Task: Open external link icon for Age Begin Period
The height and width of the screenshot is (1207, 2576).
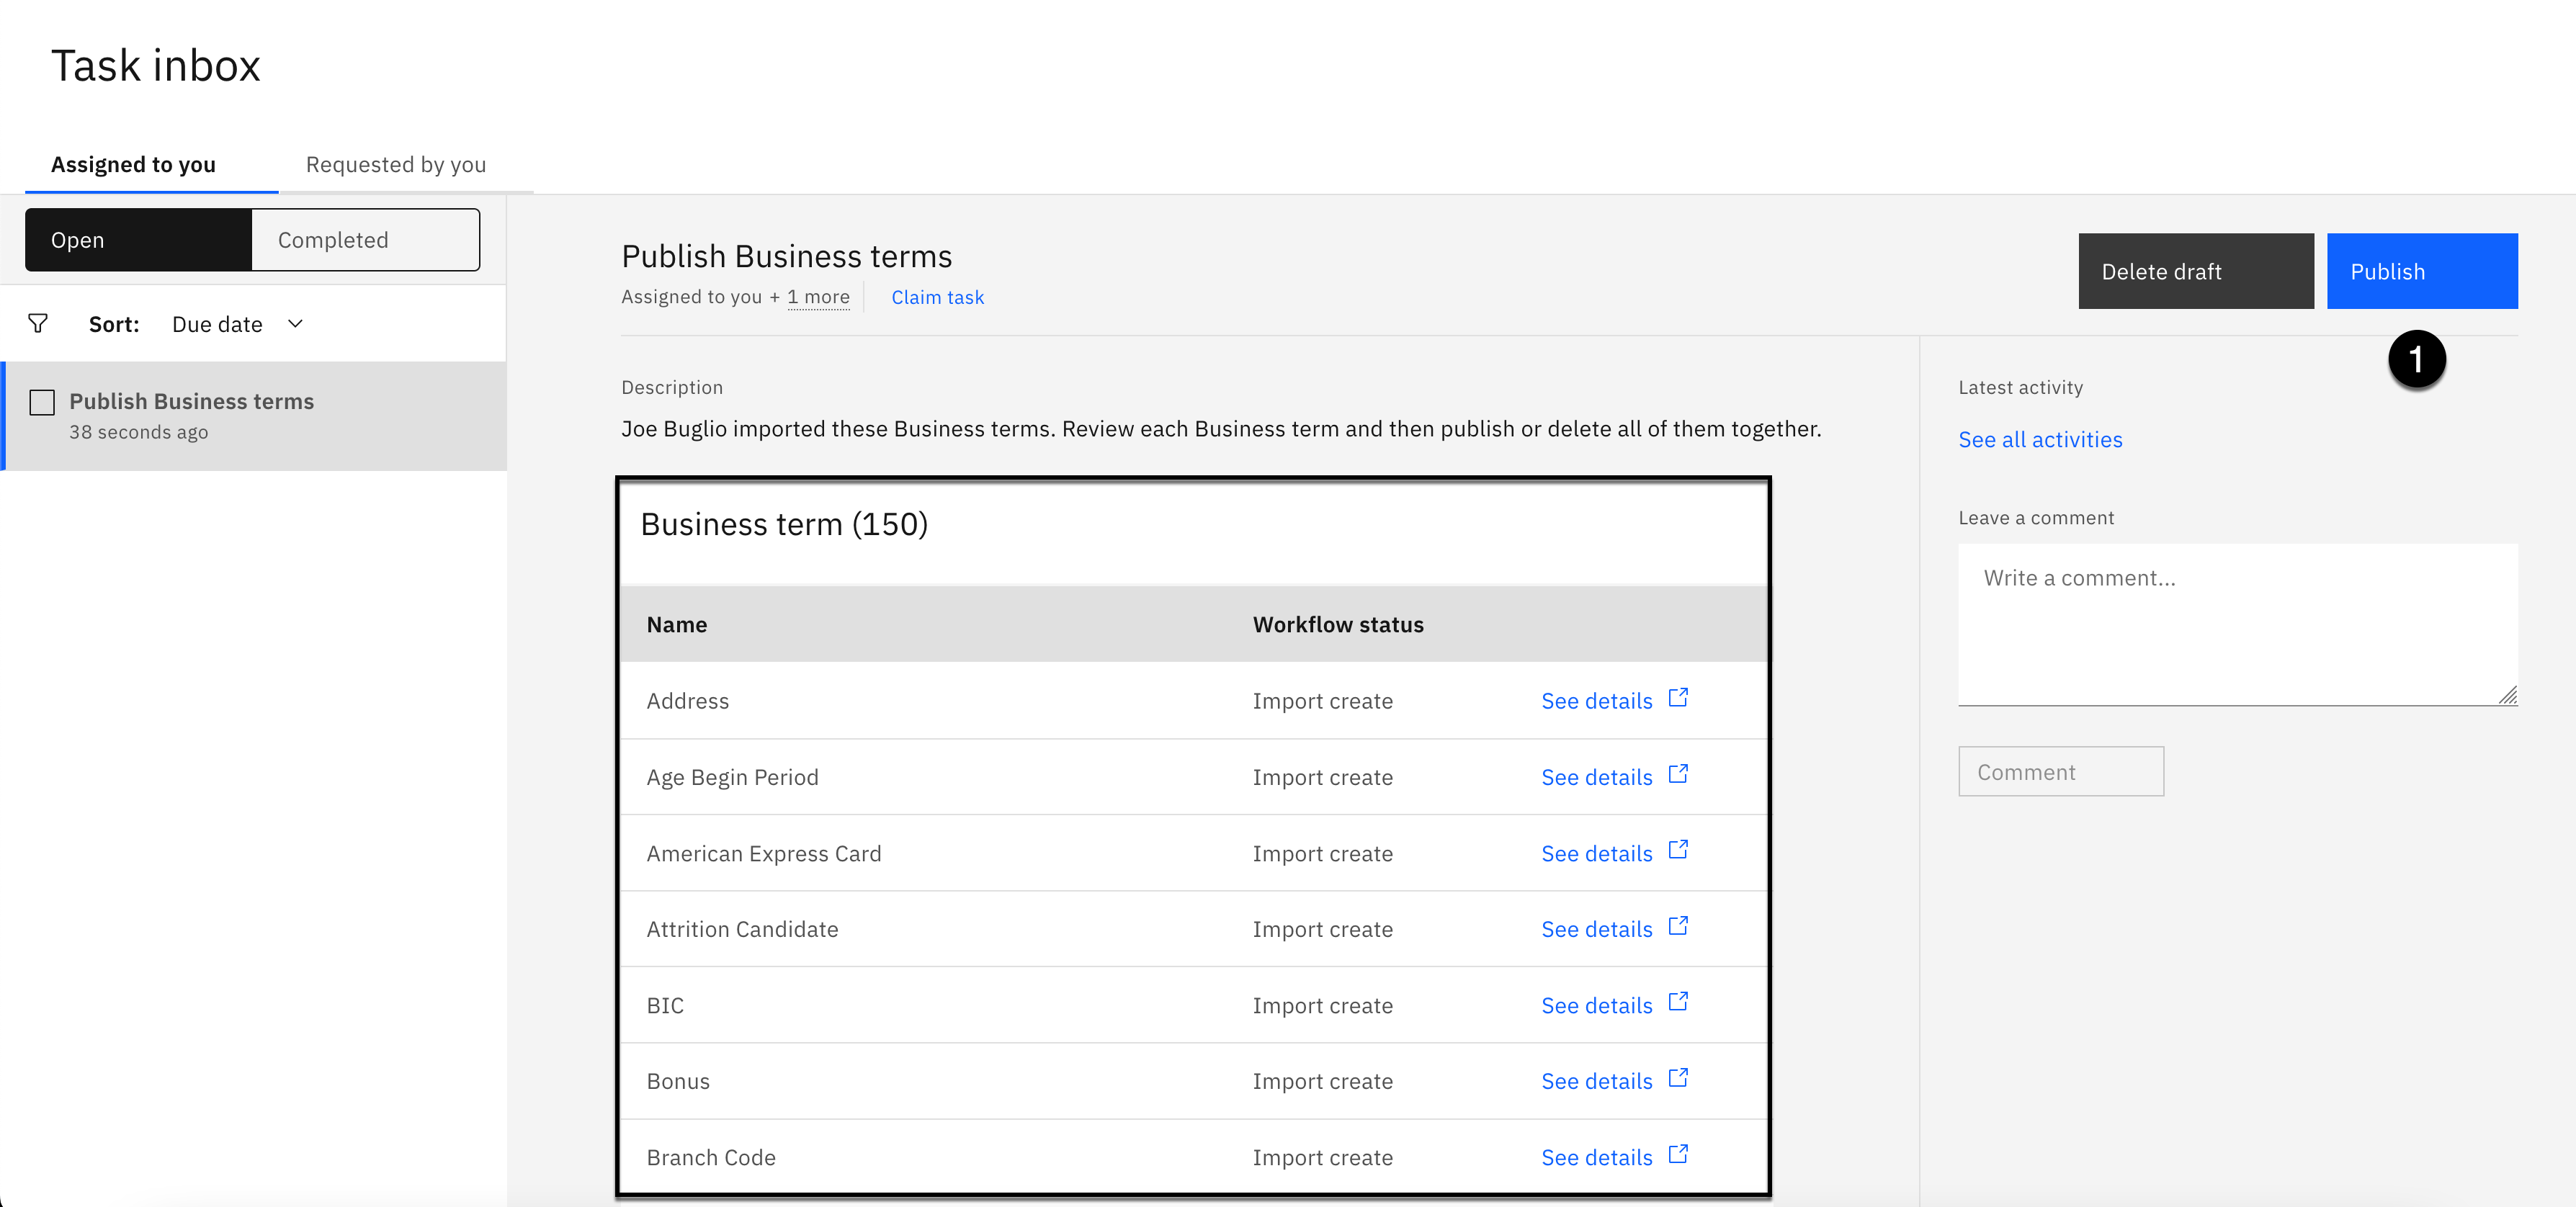Action: pos(1678,774)
